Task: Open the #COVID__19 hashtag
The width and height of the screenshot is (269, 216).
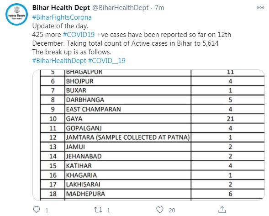Action: click(107, 61)
